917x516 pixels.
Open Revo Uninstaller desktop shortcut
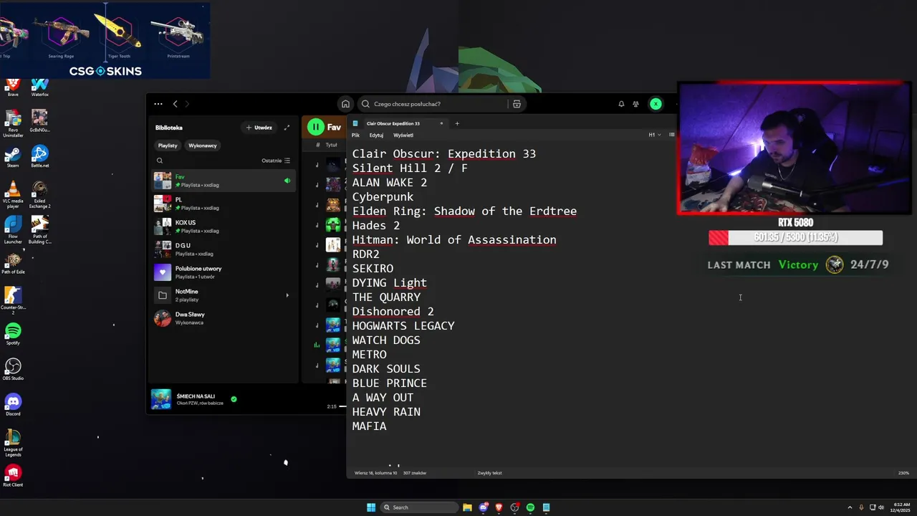tap(13, 123)
